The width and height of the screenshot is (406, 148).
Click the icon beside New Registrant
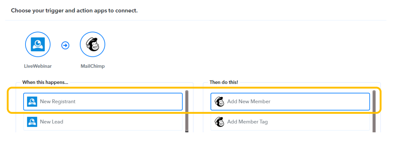pyautogui.click(x=32, y=102)
